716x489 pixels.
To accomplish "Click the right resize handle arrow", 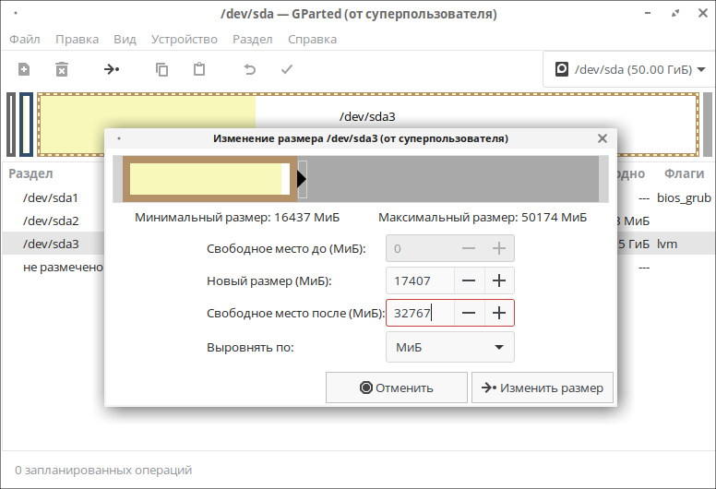I will pos(302,179).
